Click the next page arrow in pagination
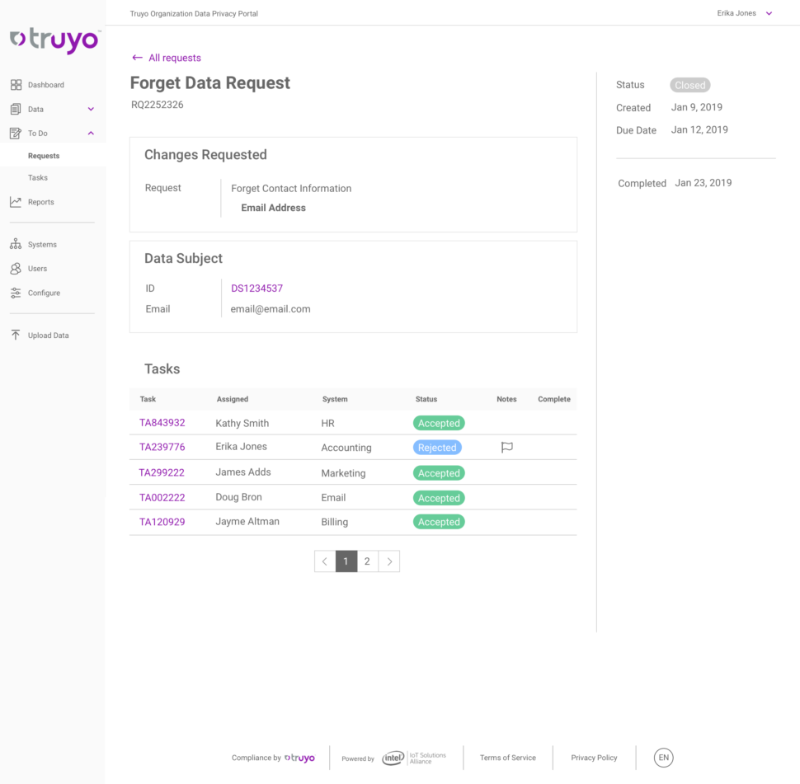The height and width of the screenshot is (784, 800). 389,561
